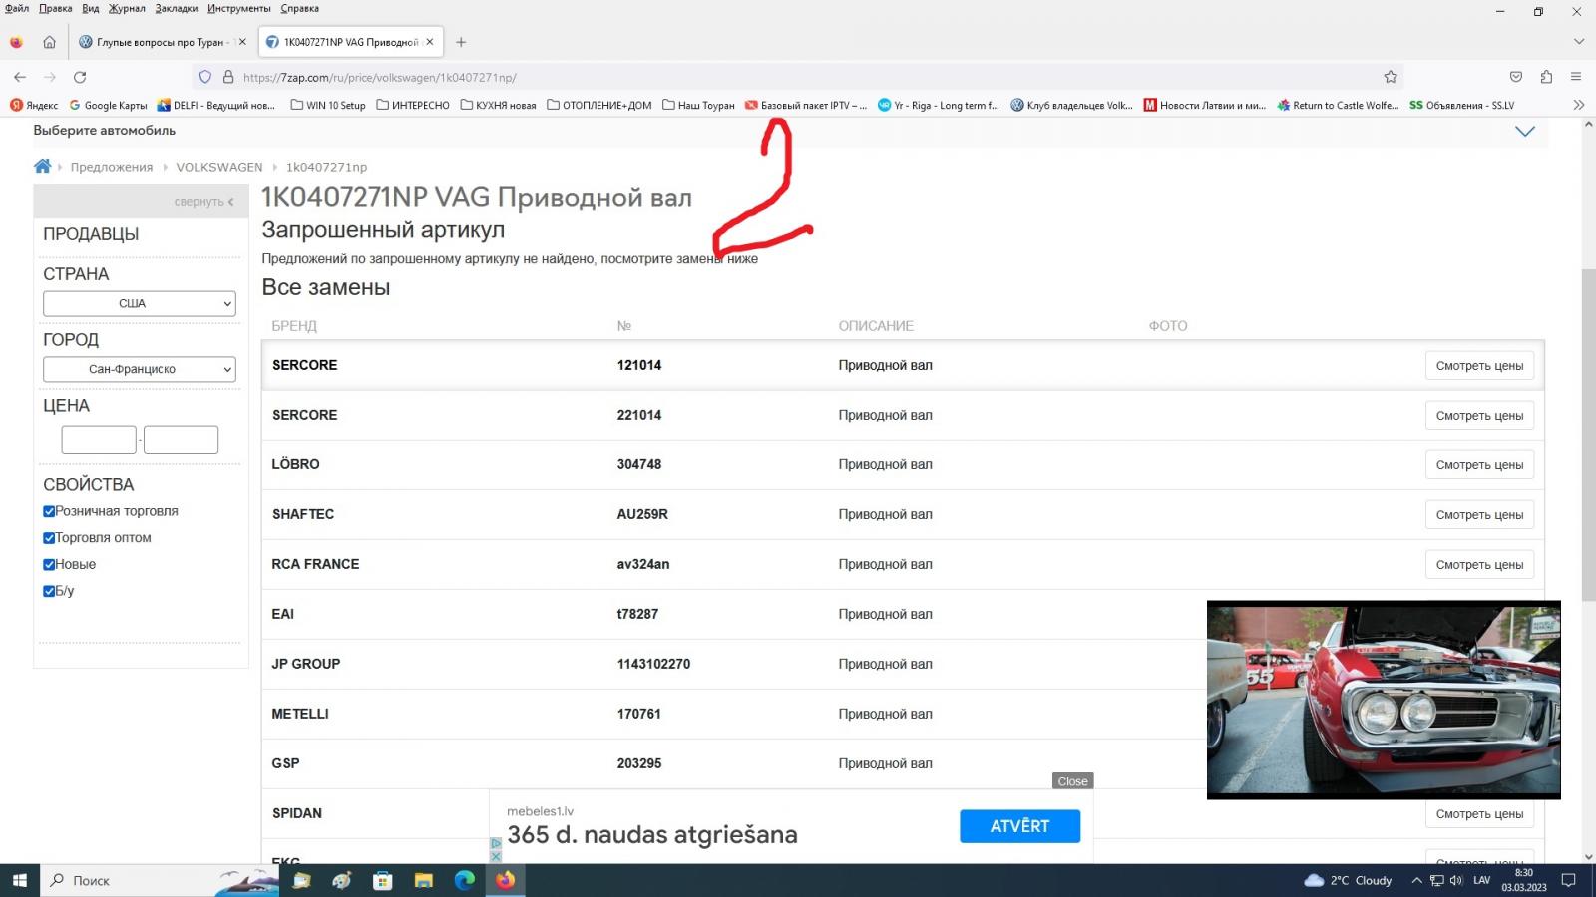
Task: Click the page vertical scrollbar thumb
Action: 1588,435
